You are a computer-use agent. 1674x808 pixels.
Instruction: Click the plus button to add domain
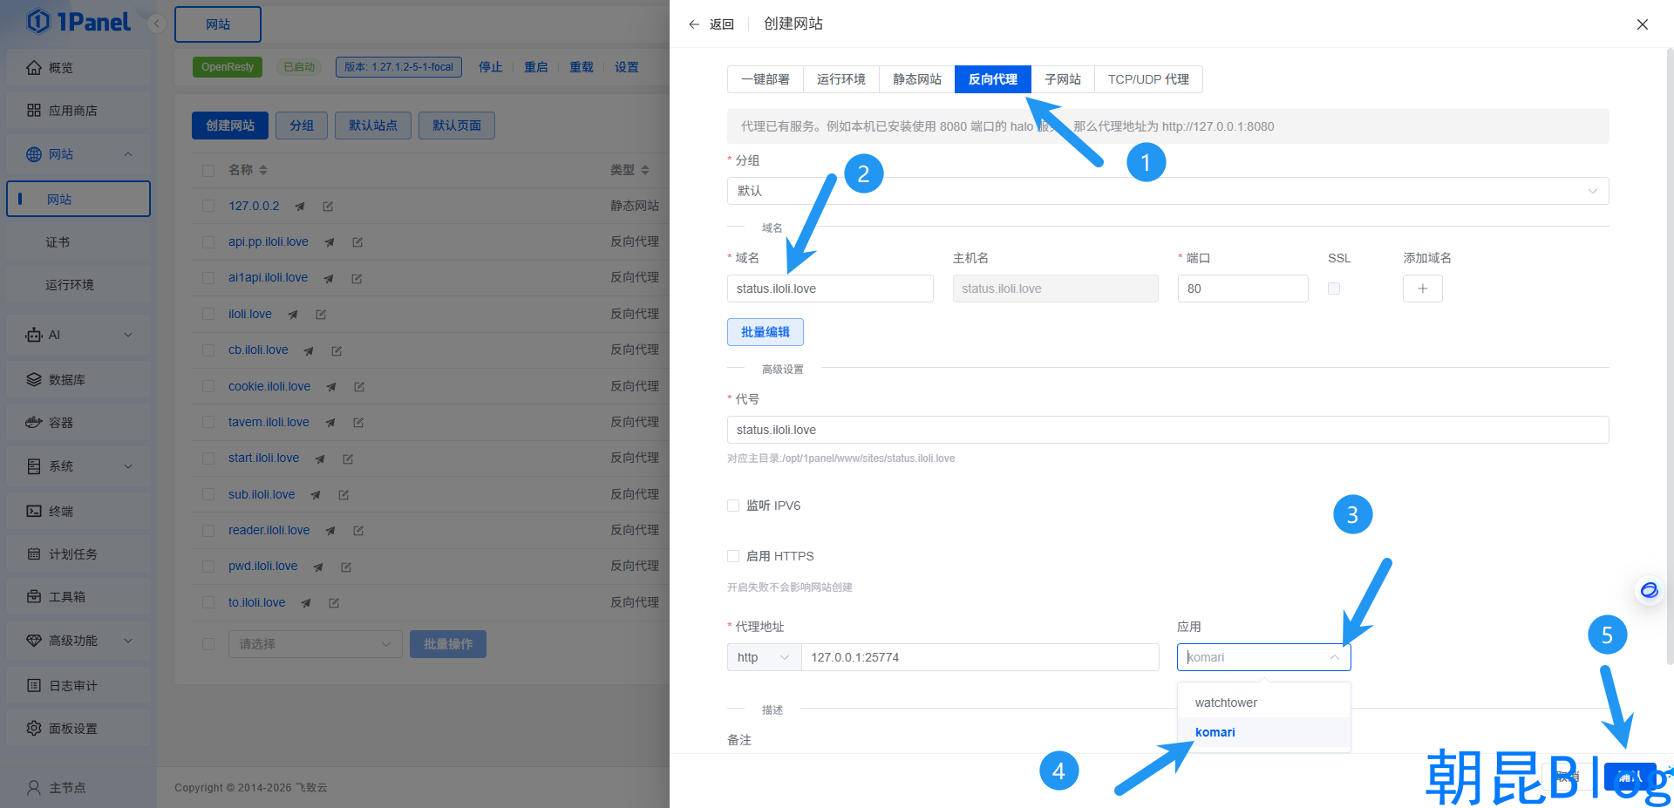tap(1422, 289)
